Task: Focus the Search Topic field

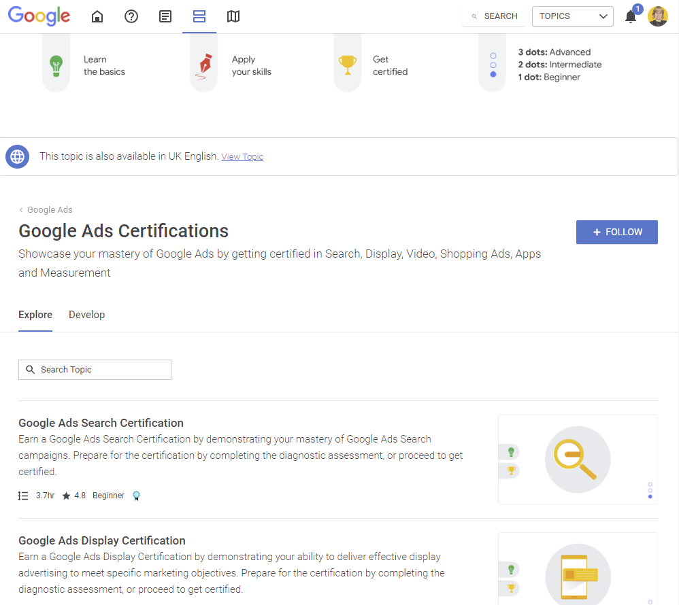Action: (95, 370)
